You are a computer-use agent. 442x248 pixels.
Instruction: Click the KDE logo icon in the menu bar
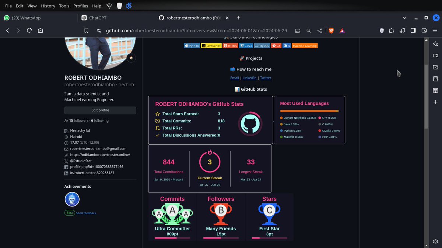(129, 6)
